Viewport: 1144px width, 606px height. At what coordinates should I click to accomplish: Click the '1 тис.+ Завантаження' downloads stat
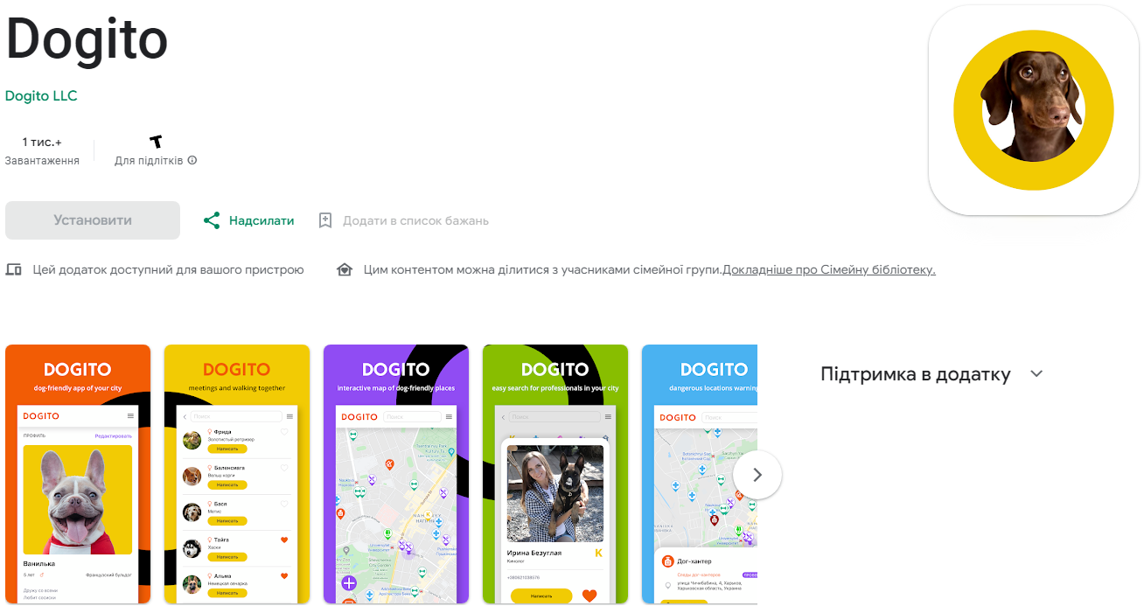[x=42, y=150]
